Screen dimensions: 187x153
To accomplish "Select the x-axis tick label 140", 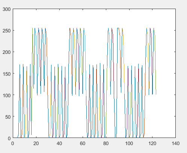I will point(176,143).
